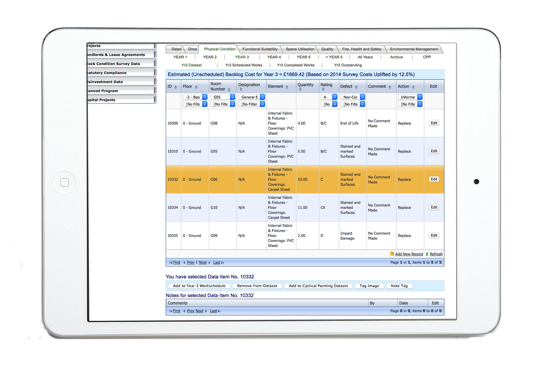Open Capital Projects sidebar item
Screen dimensions: 538x366
click(121, 100)
